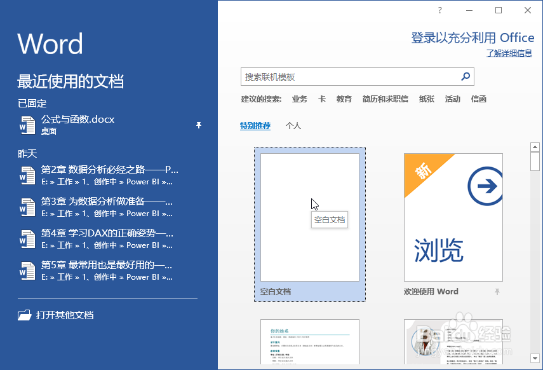Screen dimensions: 543x370
Task: Search suggested category 教育
Action: pos(344,99)
